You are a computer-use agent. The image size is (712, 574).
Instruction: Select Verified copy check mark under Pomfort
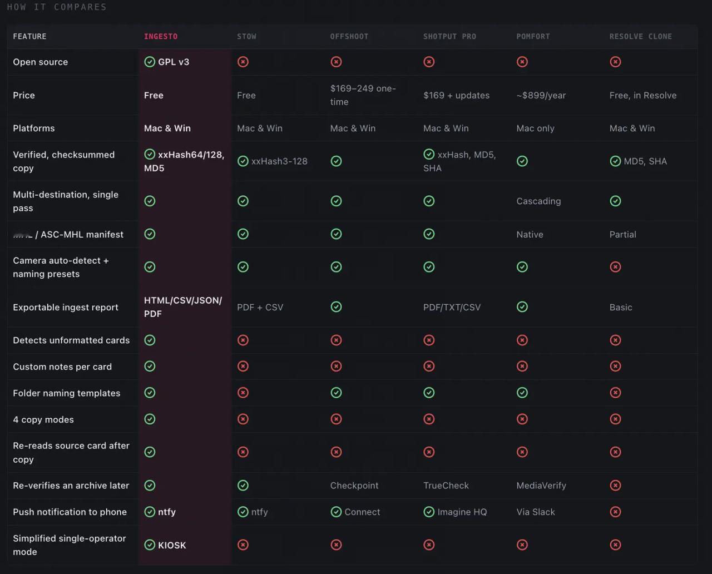[522, 161]
